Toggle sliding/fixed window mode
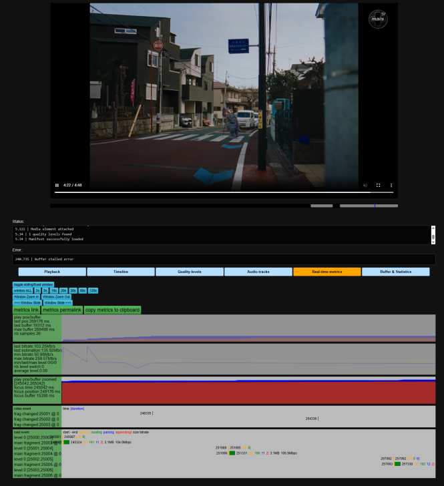Screen dimensions: 444x486 click(x=33, y=284)
